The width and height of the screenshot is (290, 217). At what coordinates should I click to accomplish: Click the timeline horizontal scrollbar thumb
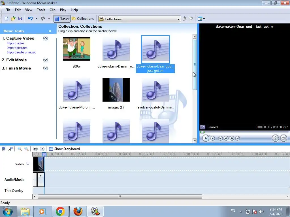point(120,197)
